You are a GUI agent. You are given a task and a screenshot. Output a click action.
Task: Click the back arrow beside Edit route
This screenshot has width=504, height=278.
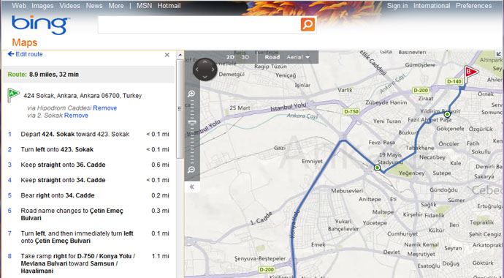(11, 53)
